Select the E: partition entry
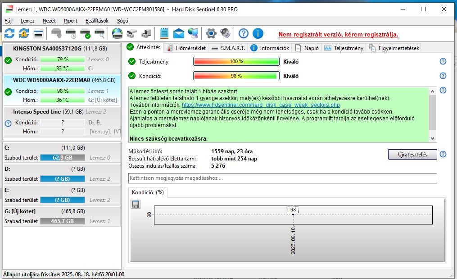 (x=62, y=195)
